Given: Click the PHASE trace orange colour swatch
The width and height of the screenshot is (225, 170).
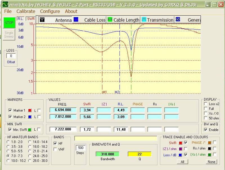Looking at the screenshot, I should pos(209,143).
